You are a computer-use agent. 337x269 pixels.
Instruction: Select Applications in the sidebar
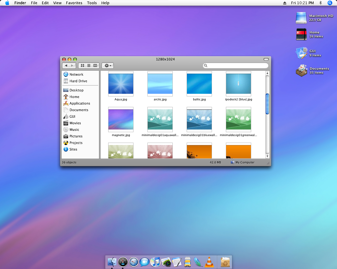[80, 103]
